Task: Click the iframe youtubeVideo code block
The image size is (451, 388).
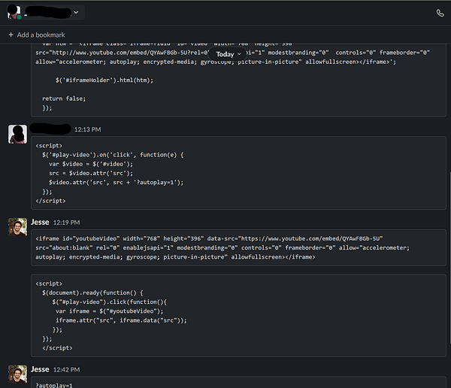Action: (x=238, y=247)
